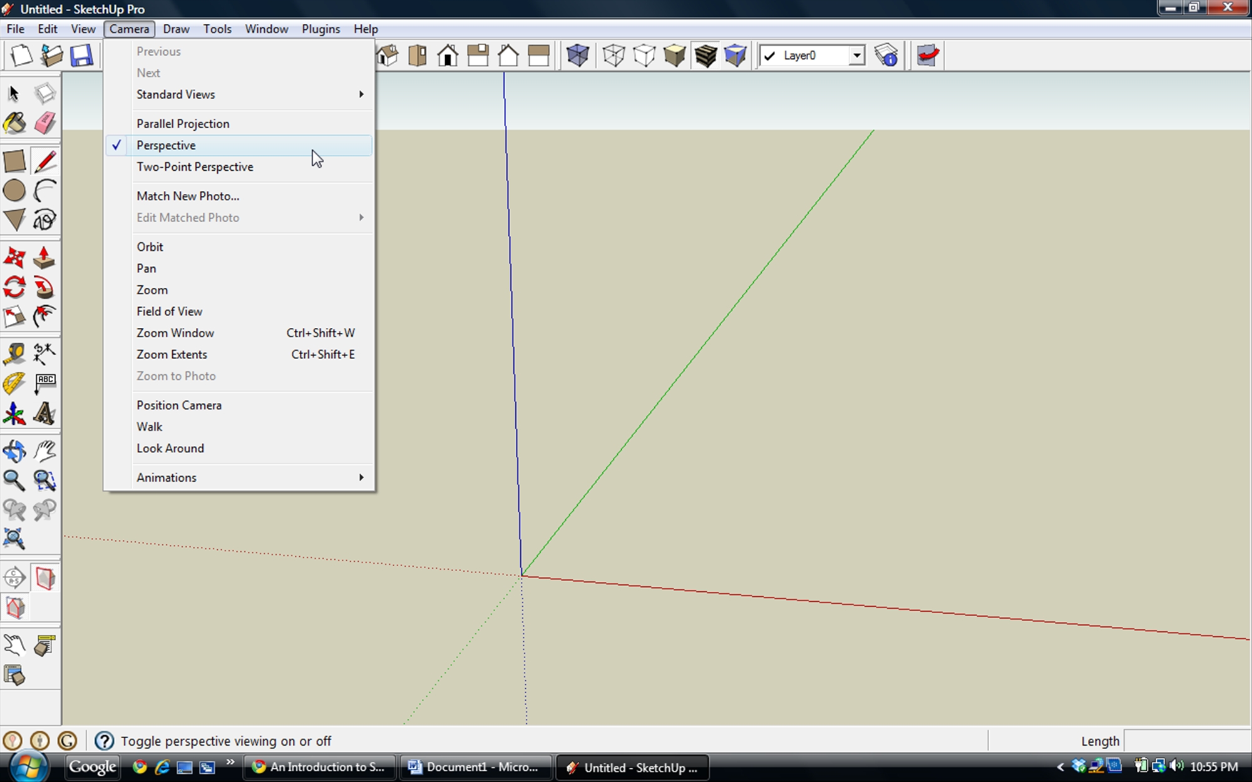This screenshot has width=1252, height=782.
Task: Choose Two-Point Perspective menu entry
Action: pyautogui.click(x=239, y=167)
